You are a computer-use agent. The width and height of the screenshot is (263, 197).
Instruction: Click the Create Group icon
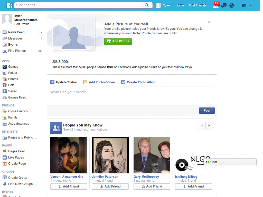(5, 178)
